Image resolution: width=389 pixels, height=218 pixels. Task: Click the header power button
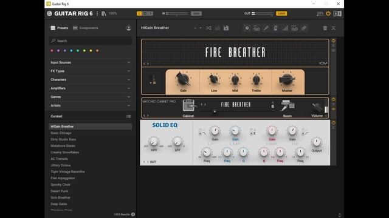[328, 13]
